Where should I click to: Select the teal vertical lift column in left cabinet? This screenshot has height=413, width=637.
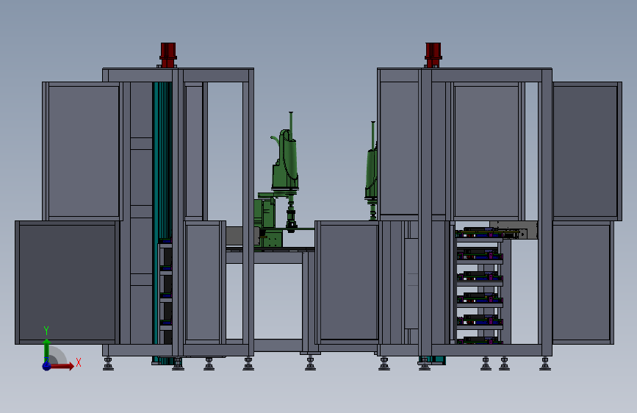(162, 160)
